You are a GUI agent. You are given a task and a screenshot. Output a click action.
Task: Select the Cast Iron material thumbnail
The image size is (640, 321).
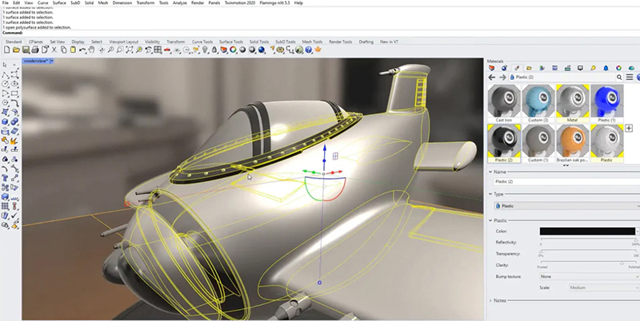(x=503, y=102)
